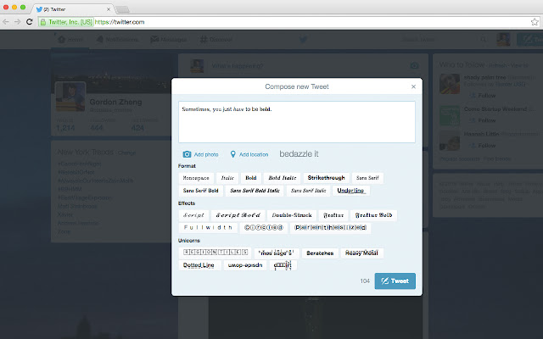Image resolution: width=543 pixels, height=339 pixels.
Task: Apply the Message unicorn style
Action: pyautogui.click(x=277, y=253)
